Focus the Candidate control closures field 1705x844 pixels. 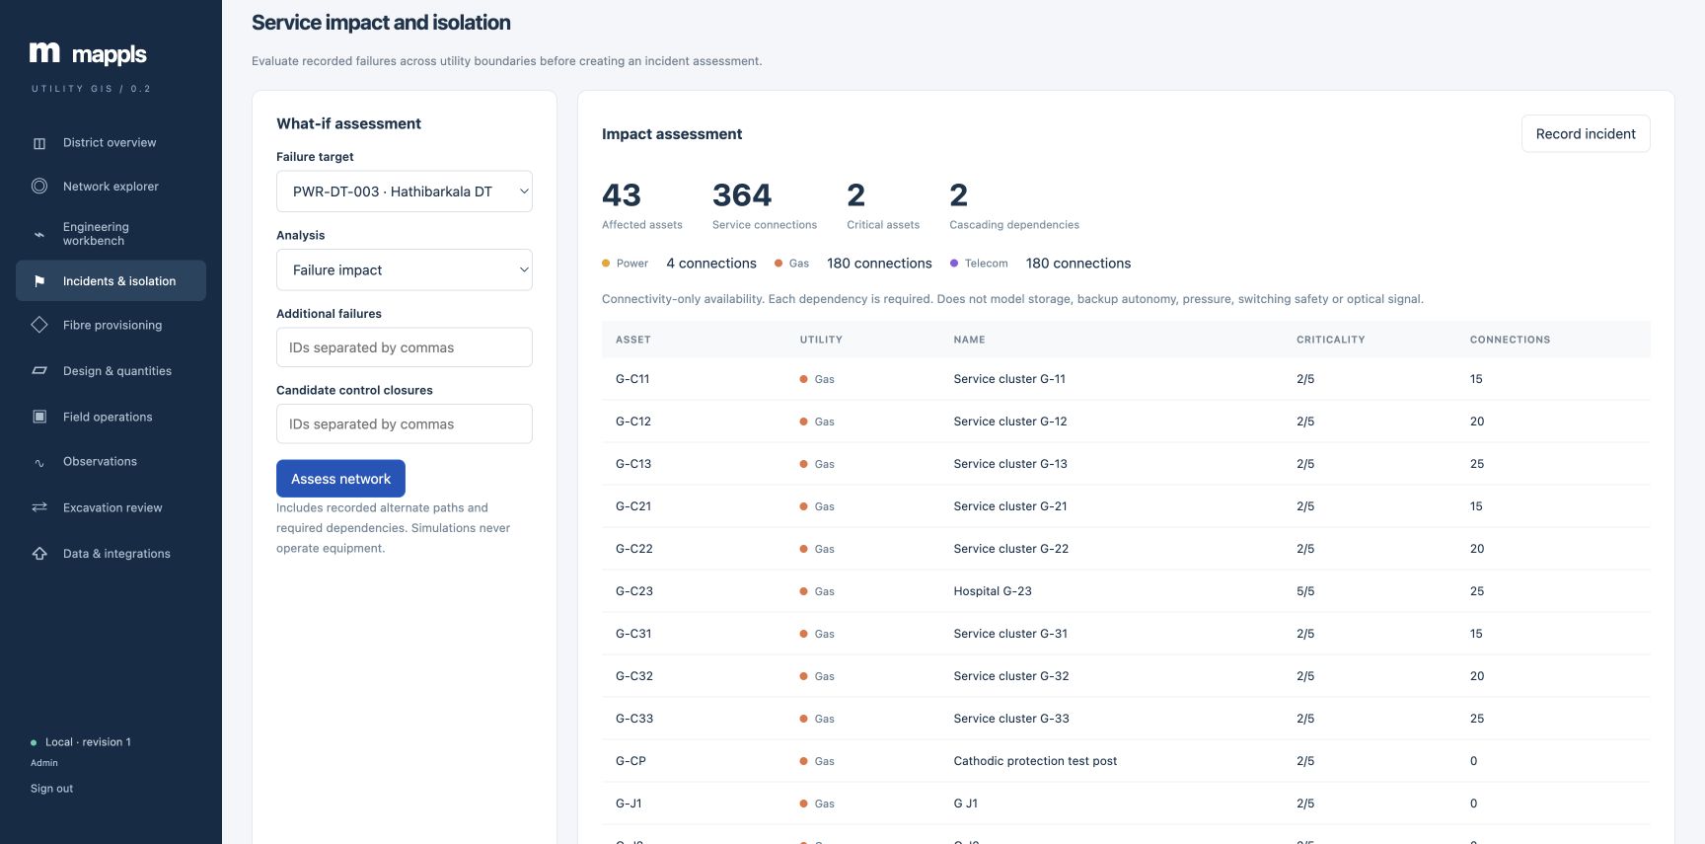[x=405, y=424]
